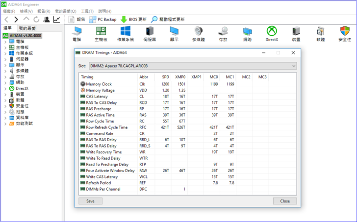Open the large DirectX icon in main panel
Screen dimensions: 357x222
click(272, 34)
